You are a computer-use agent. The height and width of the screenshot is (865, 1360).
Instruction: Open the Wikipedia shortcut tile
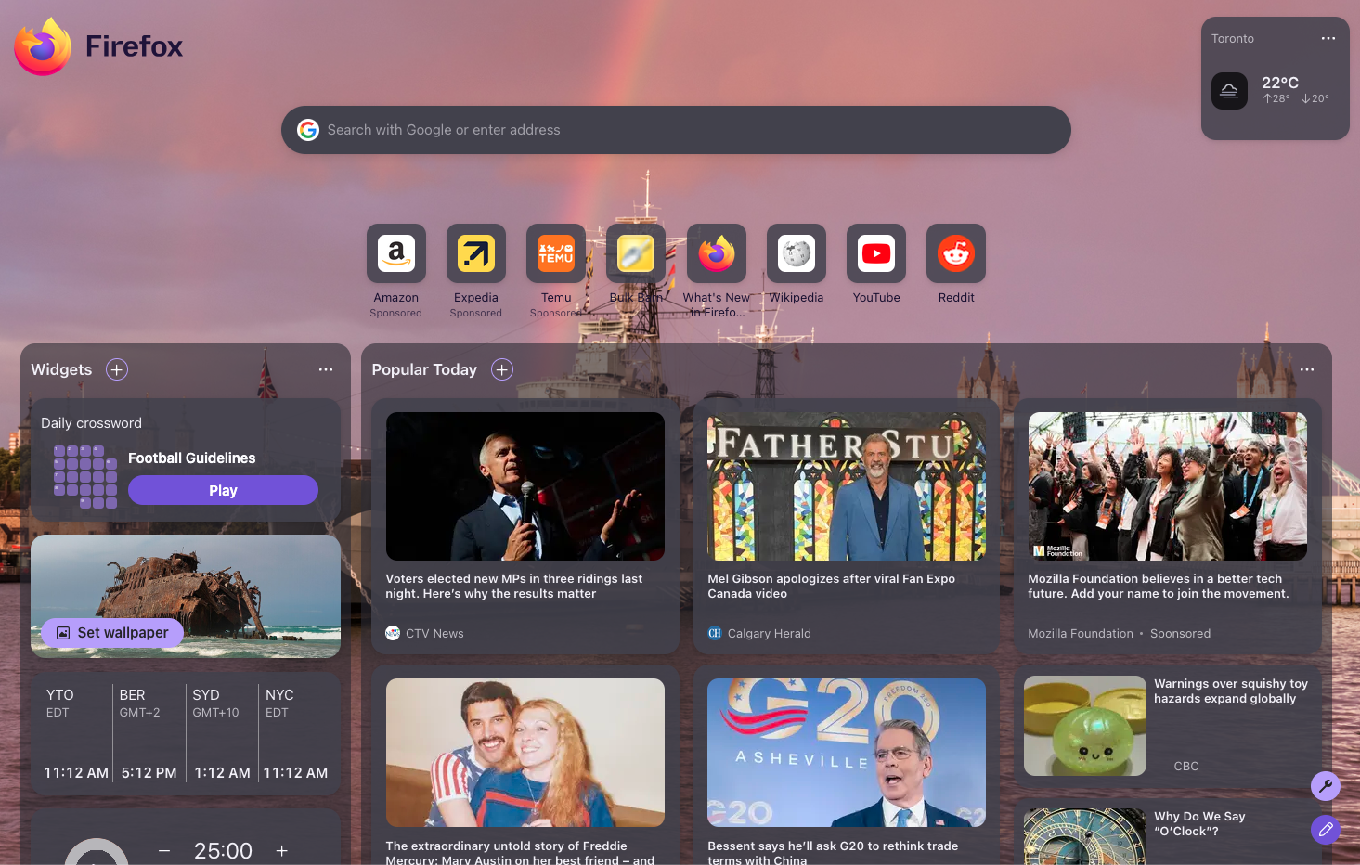(797, 253)
